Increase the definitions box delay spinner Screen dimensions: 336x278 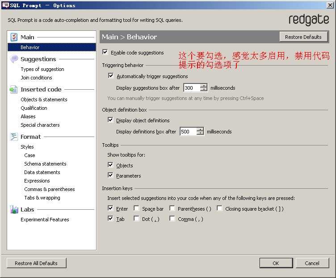(x=200, y=129)
